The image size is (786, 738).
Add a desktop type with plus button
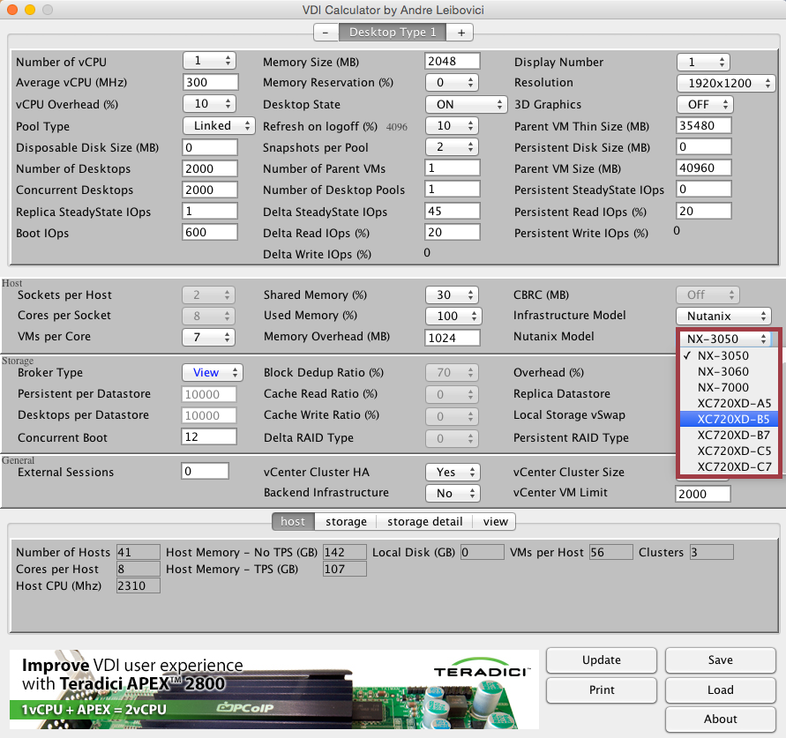(460, 33)
